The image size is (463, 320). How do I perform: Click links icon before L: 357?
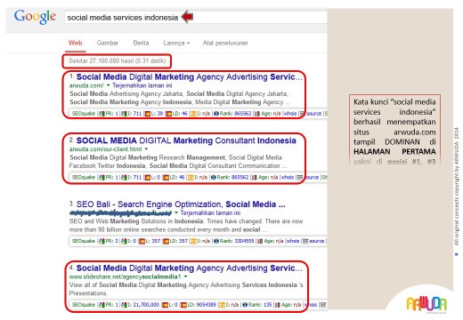click(142, 241)
